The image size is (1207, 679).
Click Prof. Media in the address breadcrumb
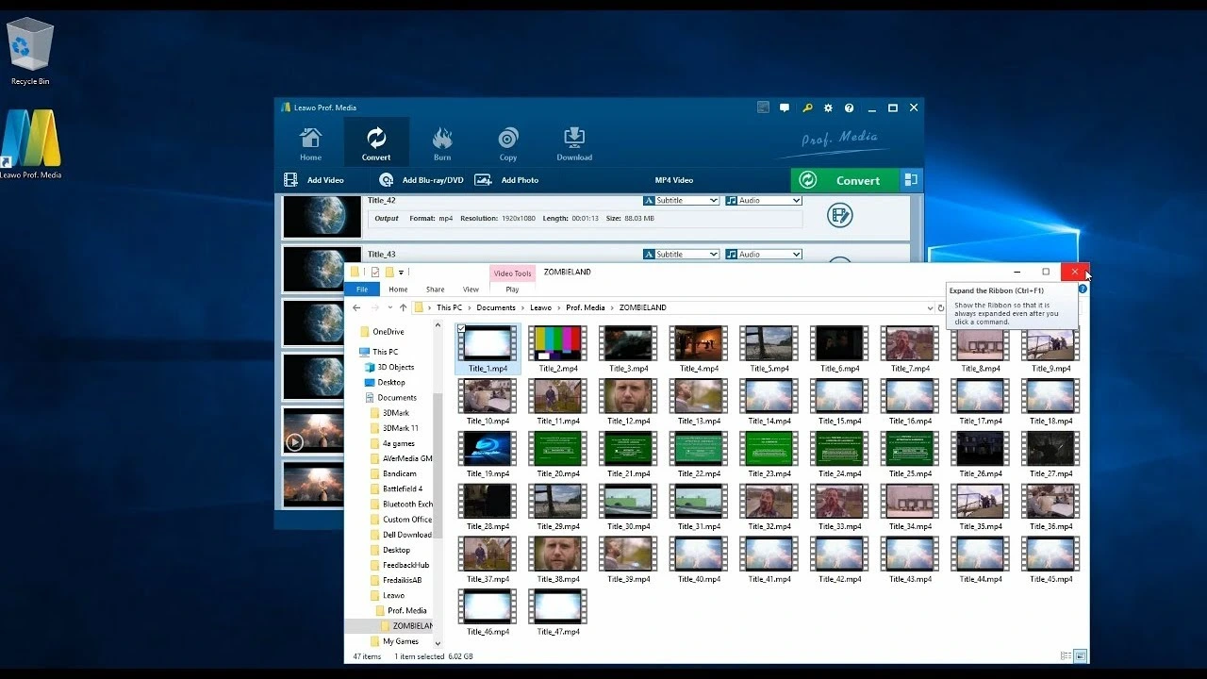(586, 307)
